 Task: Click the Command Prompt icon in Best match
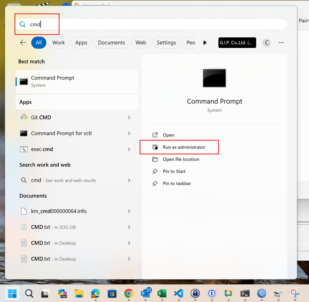point(24,81)
